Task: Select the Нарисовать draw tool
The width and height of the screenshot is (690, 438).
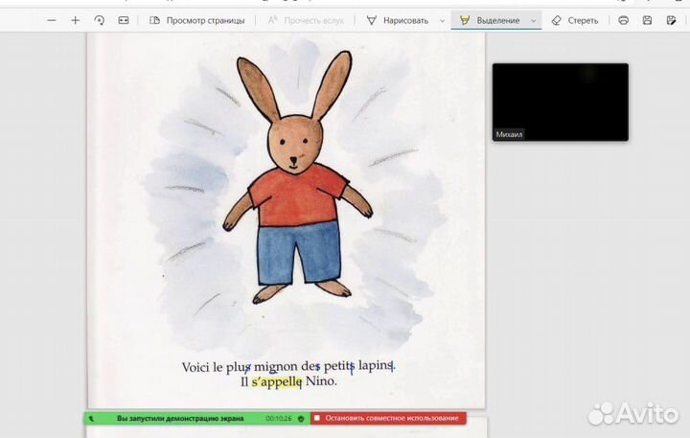Action: [398, 20]
